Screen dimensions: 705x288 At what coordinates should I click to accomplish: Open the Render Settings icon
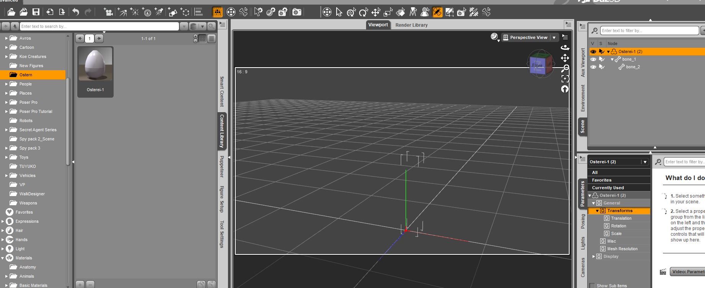tap(283, 12)
